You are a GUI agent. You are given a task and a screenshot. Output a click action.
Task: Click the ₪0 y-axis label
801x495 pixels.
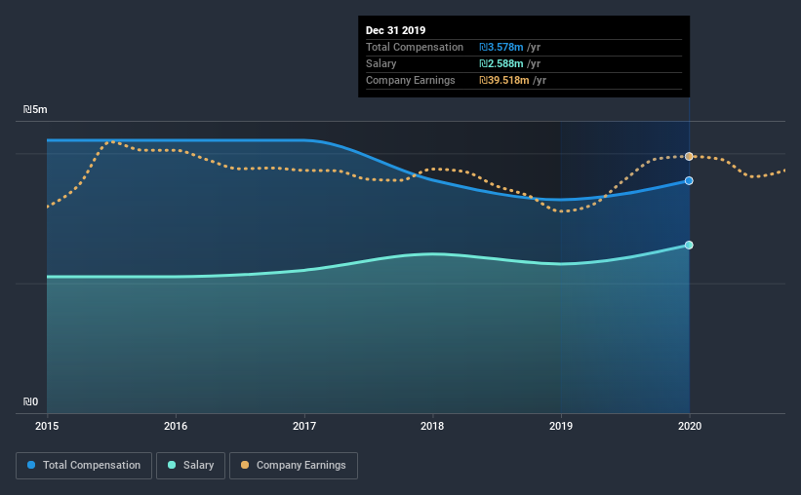(30, 401)
